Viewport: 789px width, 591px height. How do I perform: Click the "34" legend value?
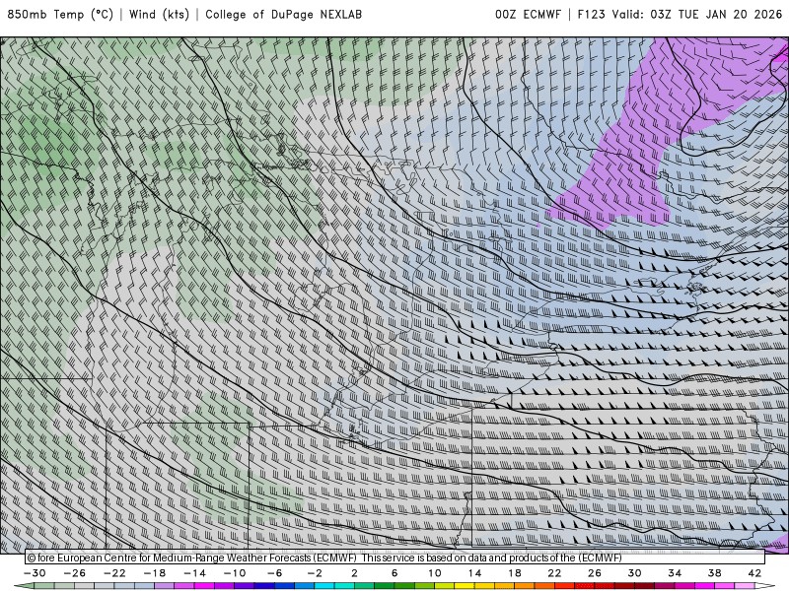[x=675, y=573]
